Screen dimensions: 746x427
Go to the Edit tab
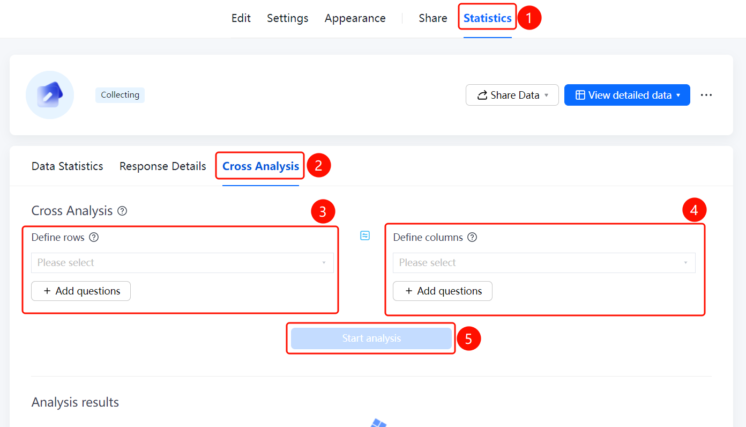pyautogui.click(x=241, y=18)
